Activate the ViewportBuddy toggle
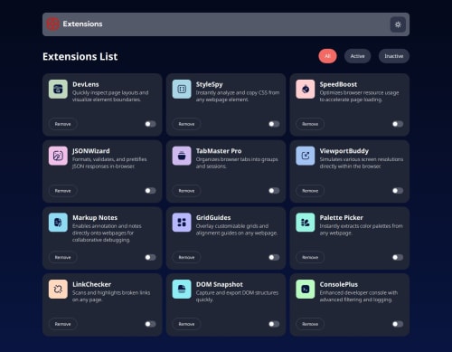 click(398, 191)
